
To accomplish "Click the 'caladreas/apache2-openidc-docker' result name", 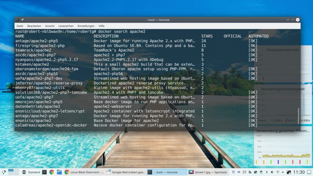I will pos(51,125).
